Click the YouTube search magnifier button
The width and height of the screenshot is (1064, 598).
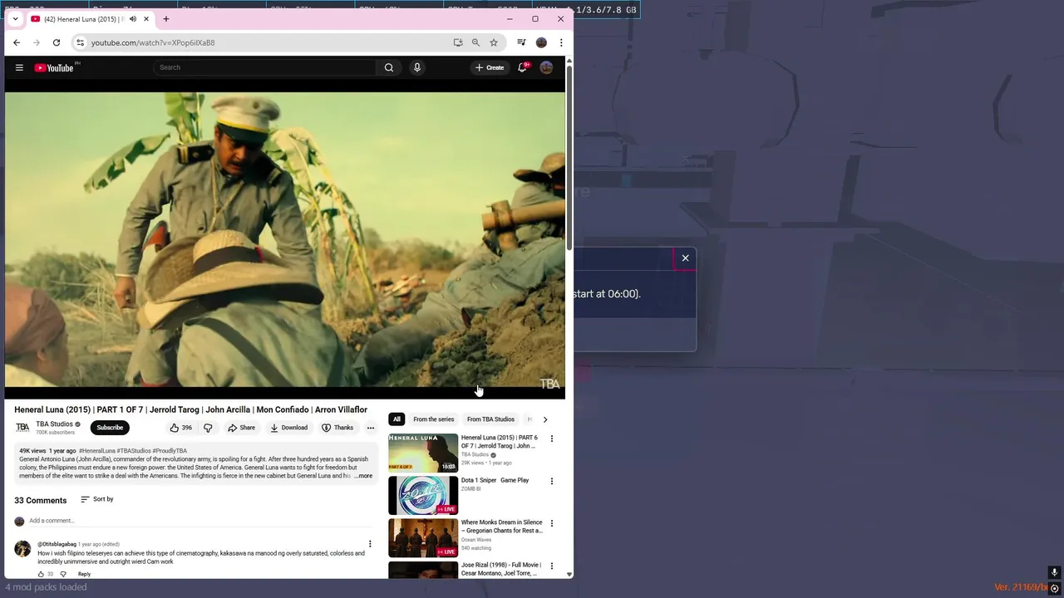click(389, 67)
